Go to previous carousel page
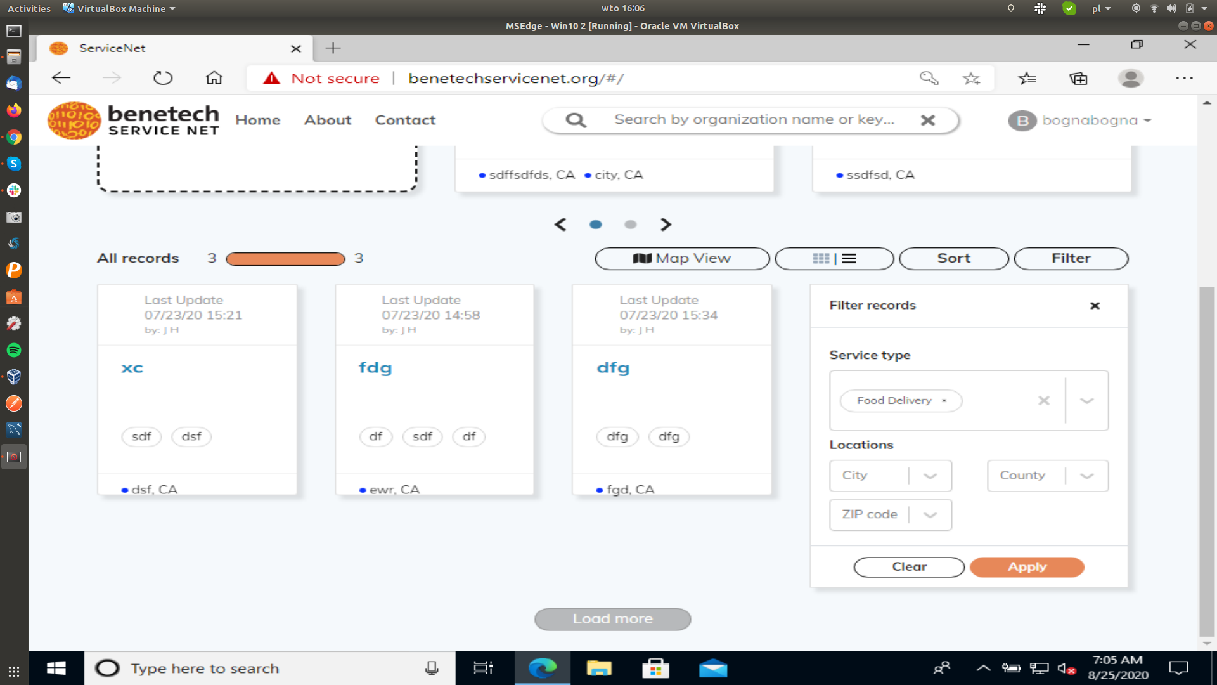Screen dimensions: 1217x685 (x=560, y=225)
